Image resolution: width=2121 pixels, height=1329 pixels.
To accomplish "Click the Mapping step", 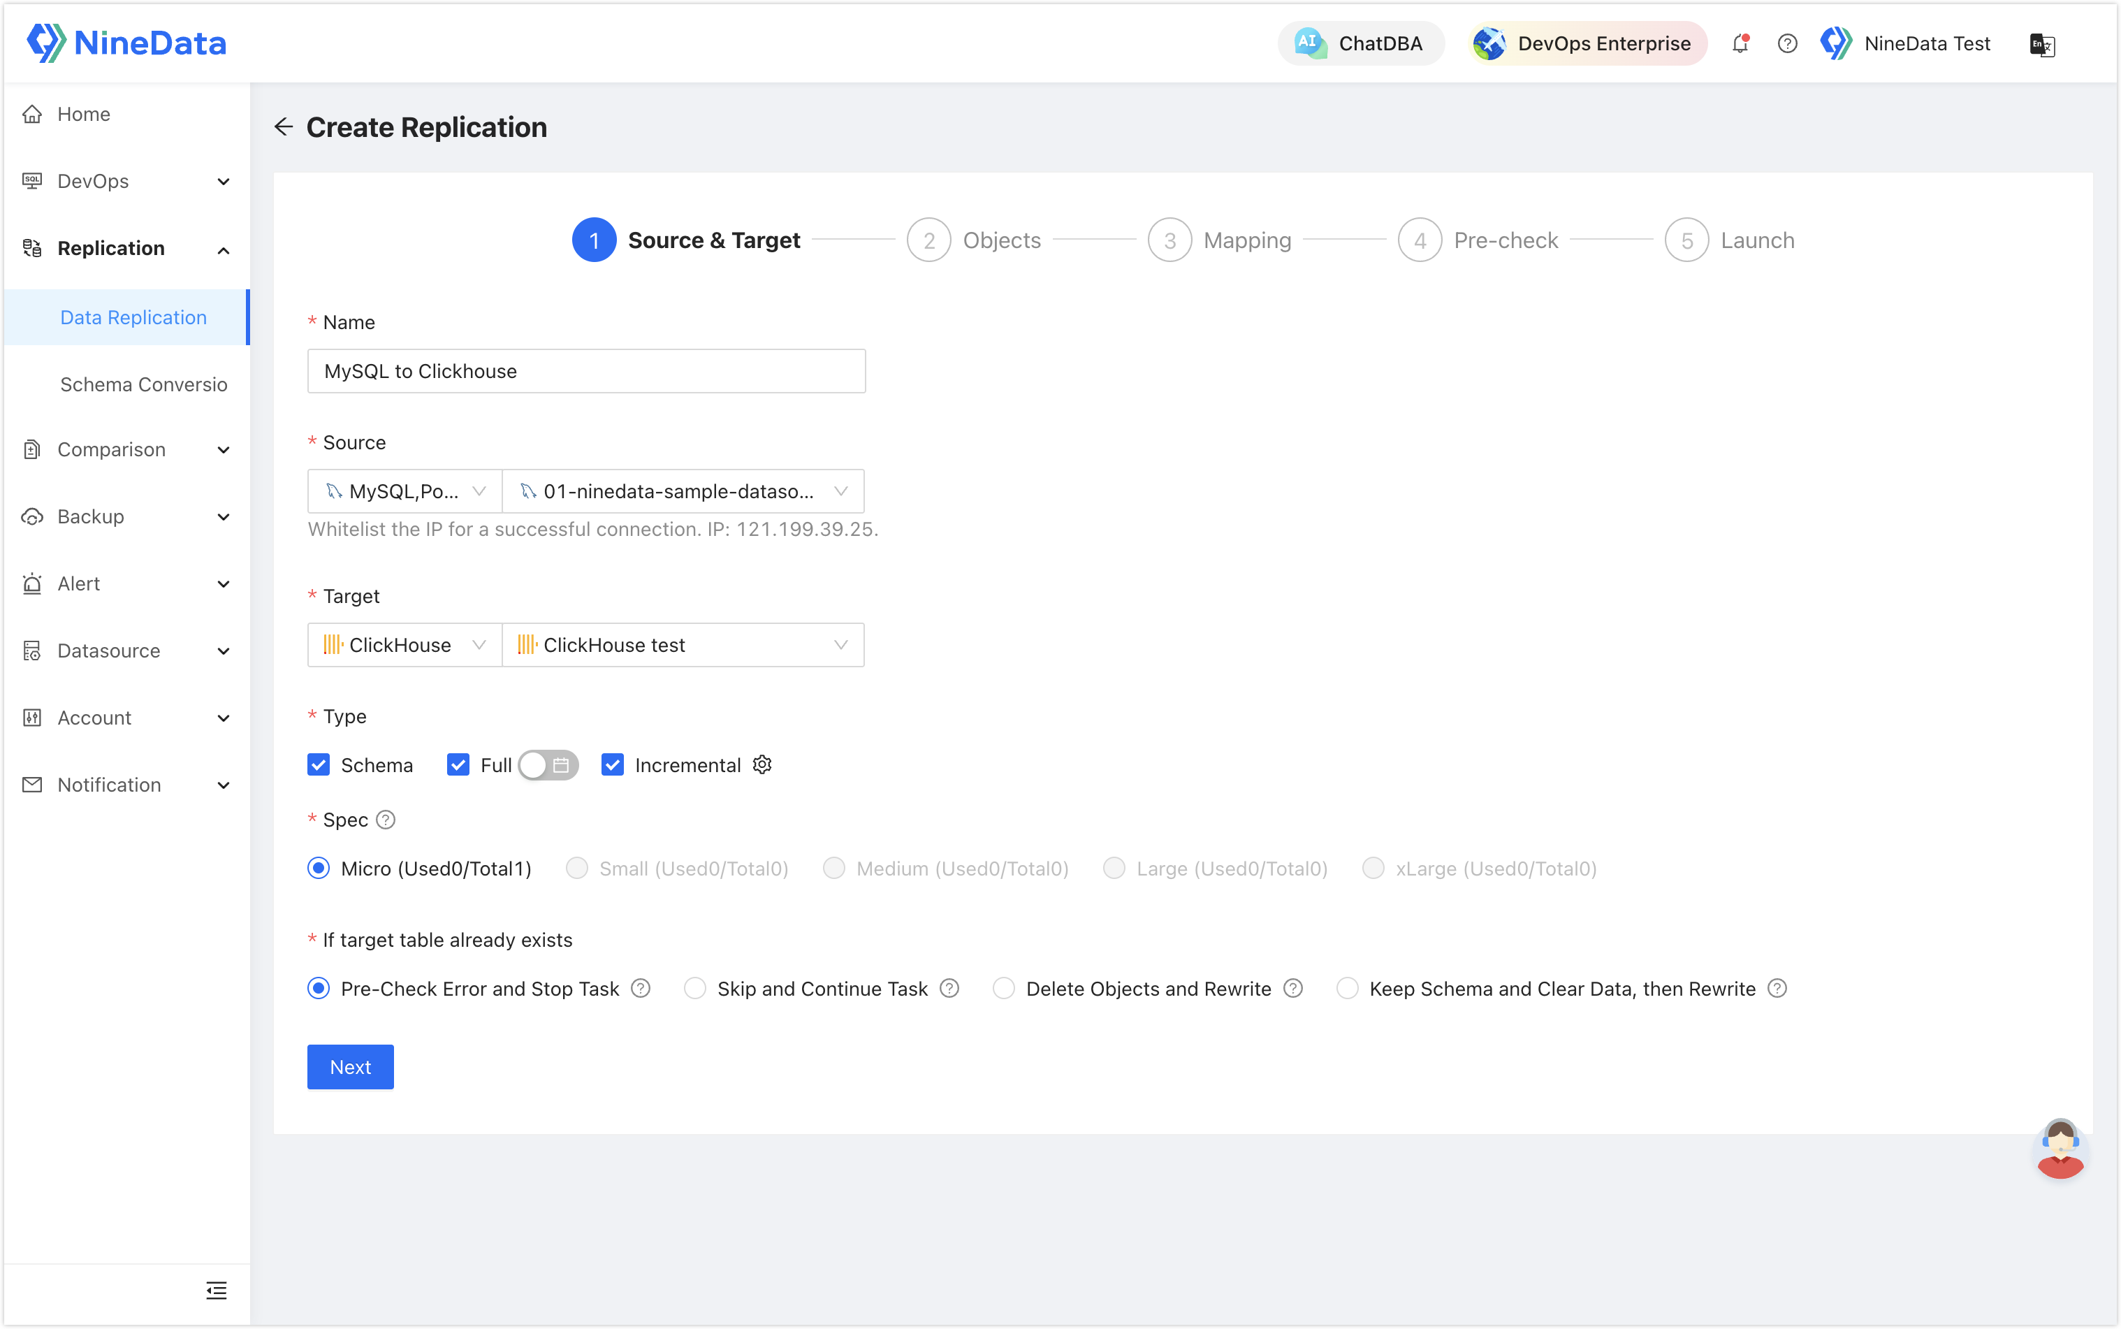I will pos(1220,240).
